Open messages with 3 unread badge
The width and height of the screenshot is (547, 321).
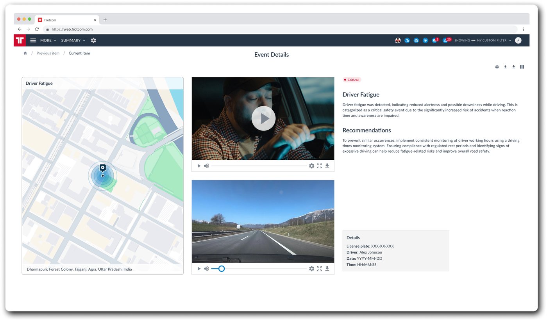point(435,40)
